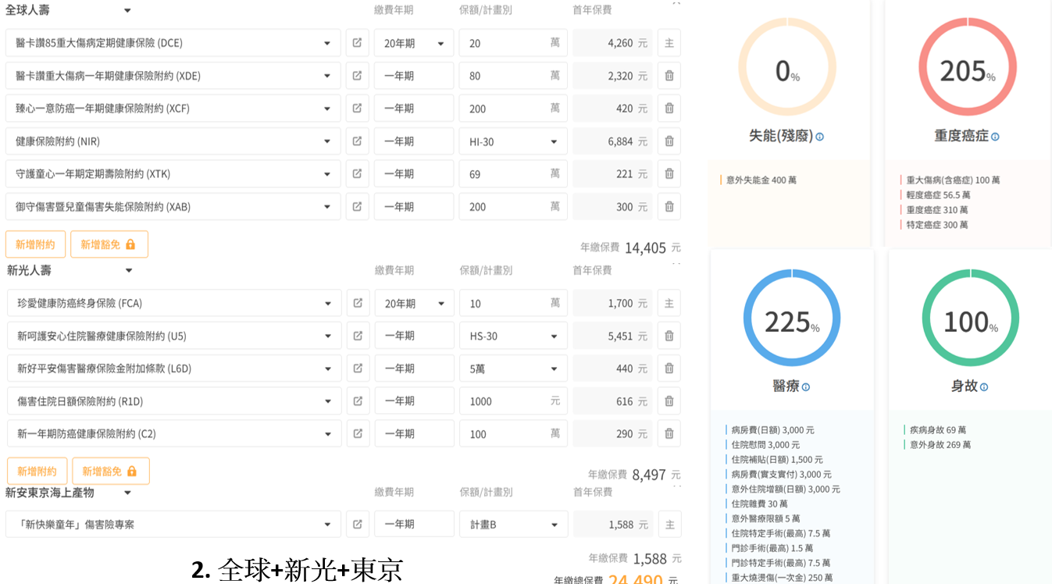Expand the 新安東京海上產物 company dropdown

pos(127,493)
